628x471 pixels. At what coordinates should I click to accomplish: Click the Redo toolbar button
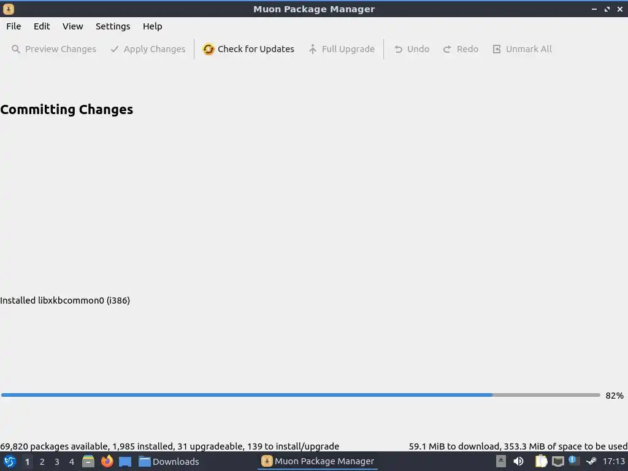[x=461, y=49]
